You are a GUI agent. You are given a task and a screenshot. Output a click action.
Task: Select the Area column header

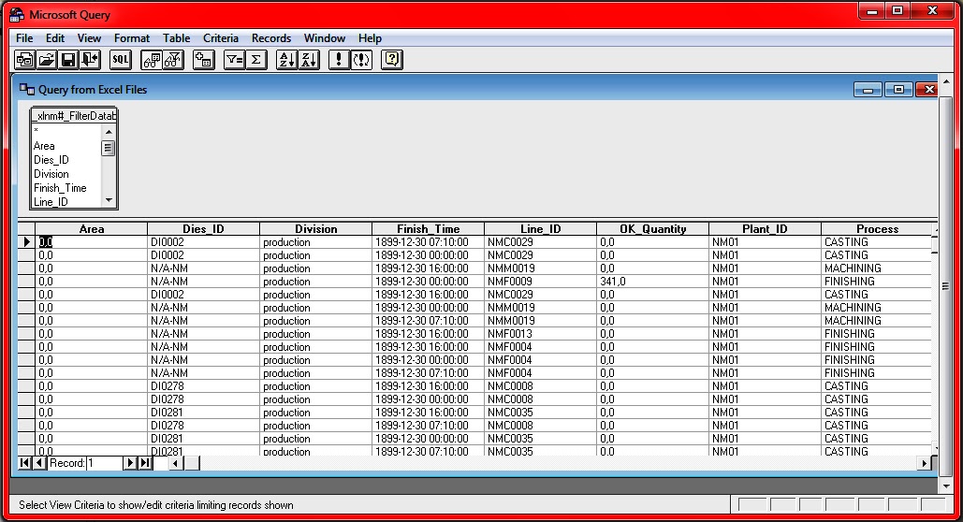pos(91,229)
